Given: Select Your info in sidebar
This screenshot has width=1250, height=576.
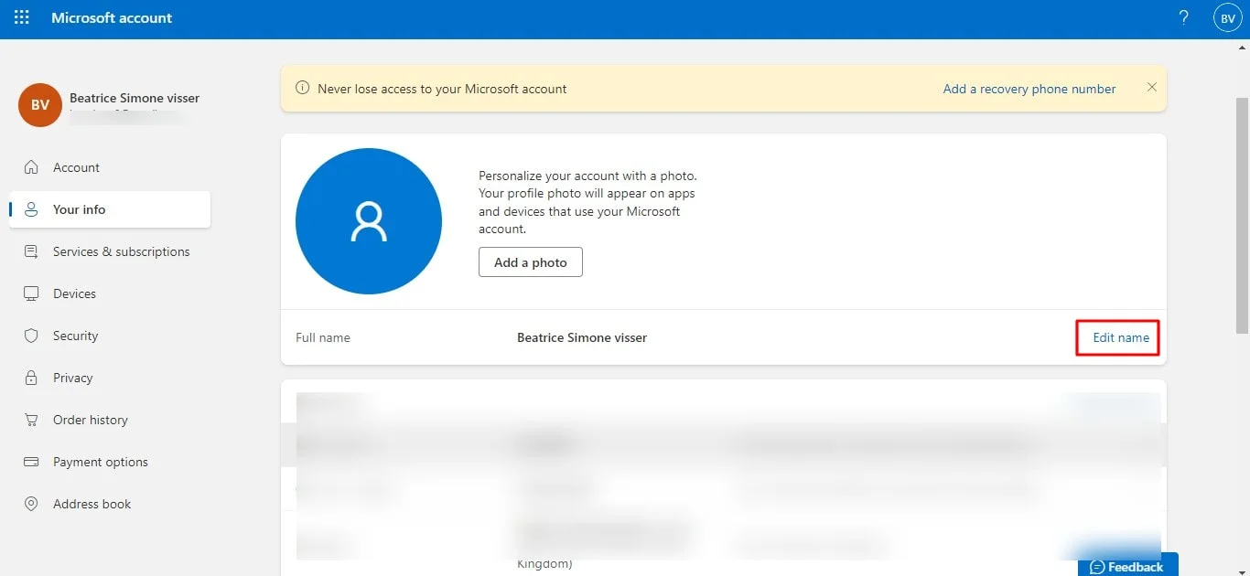Looking at the screenshot, I should point(110,209).
